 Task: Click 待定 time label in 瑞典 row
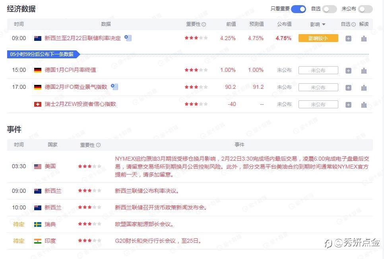pos(19,224)
